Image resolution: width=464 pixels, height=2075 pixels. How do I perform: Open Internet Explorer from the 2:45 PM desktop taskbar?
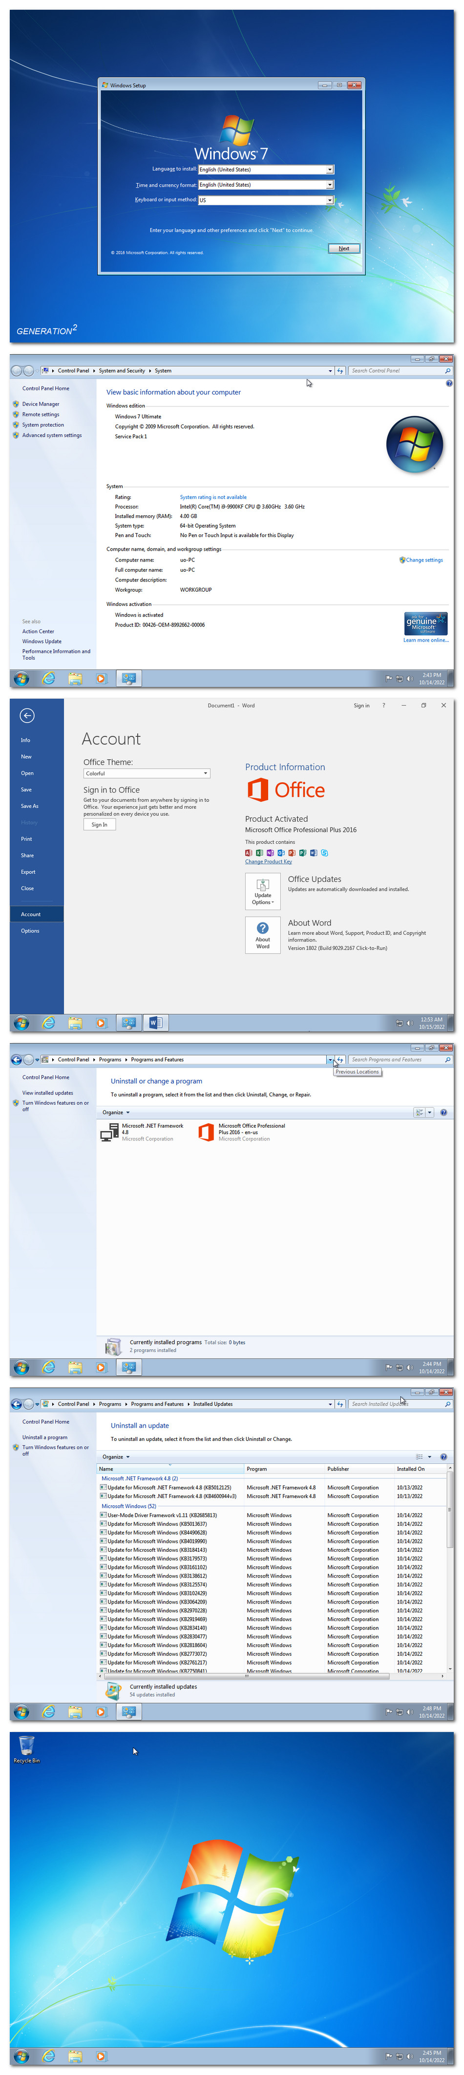tap(48, 2056)
